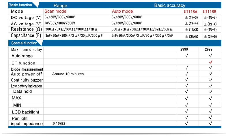Click the 'Low battery indication' row label
This screenshot has width=228, height=136.
26,86
